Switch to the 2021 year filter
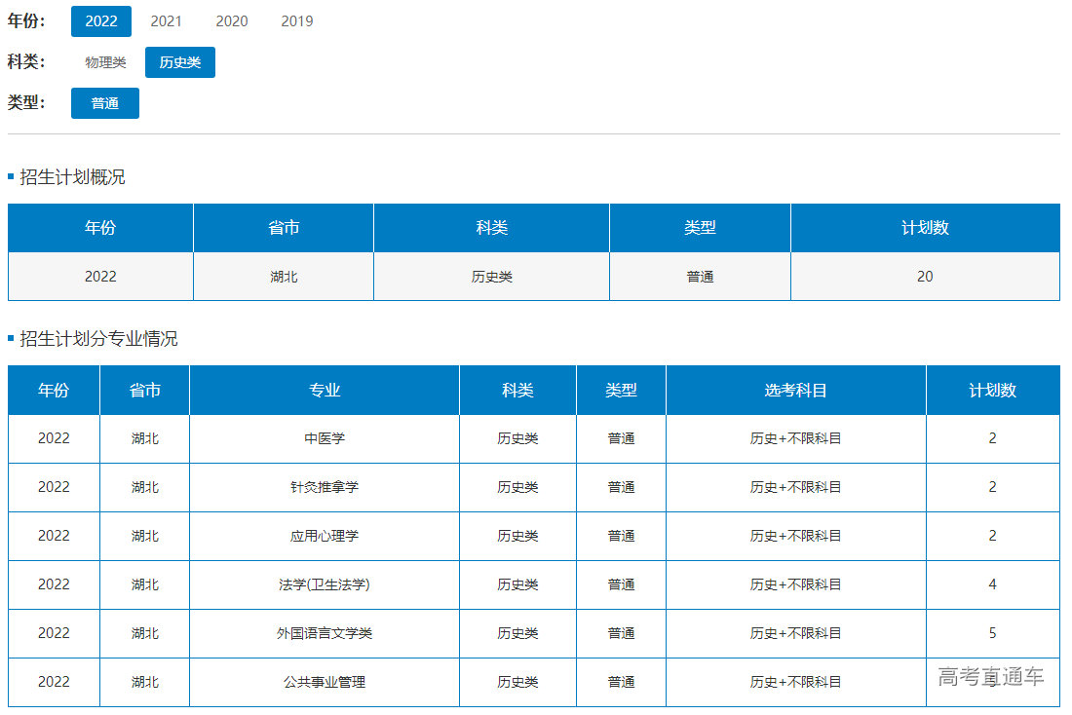Screen dimensions: 1072x715 click(x=166, y=21)
